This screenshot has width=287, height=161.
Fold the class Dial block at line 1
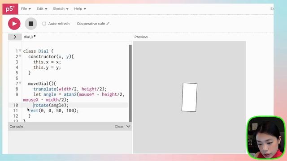tap(20, 51)
